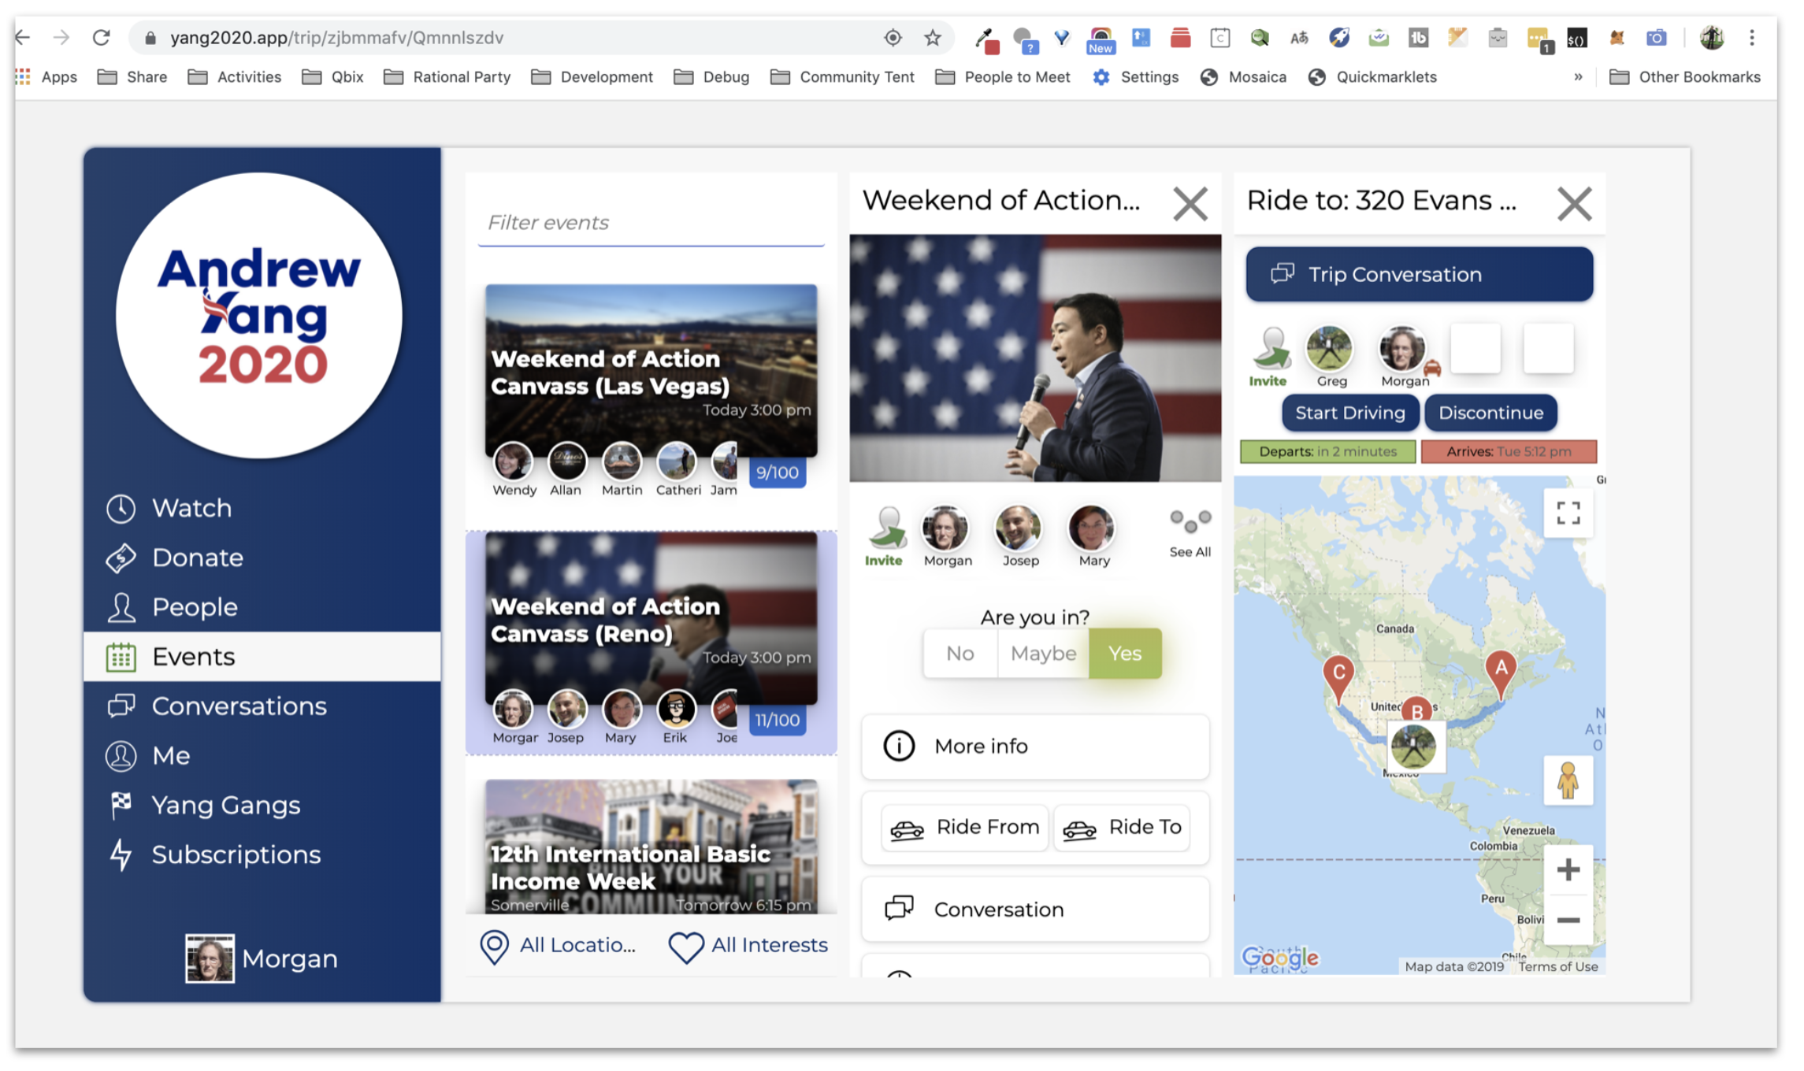Click the Street View pegman icon
The width and height of the screenshot is (1804, 1071).
[x=1568, y=780]
